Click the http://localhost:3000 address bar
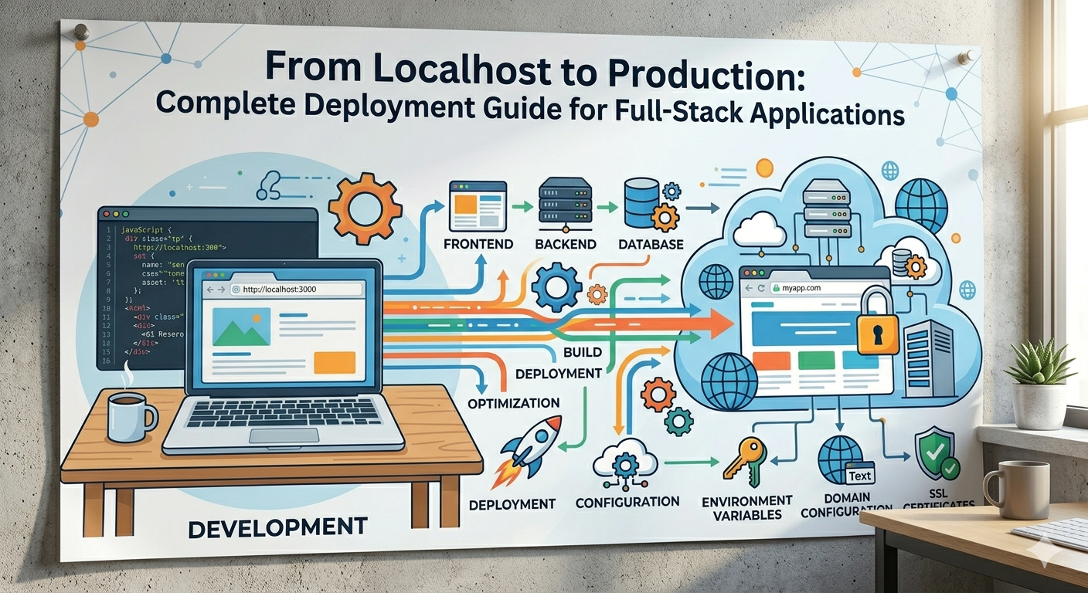 point(296,290)
